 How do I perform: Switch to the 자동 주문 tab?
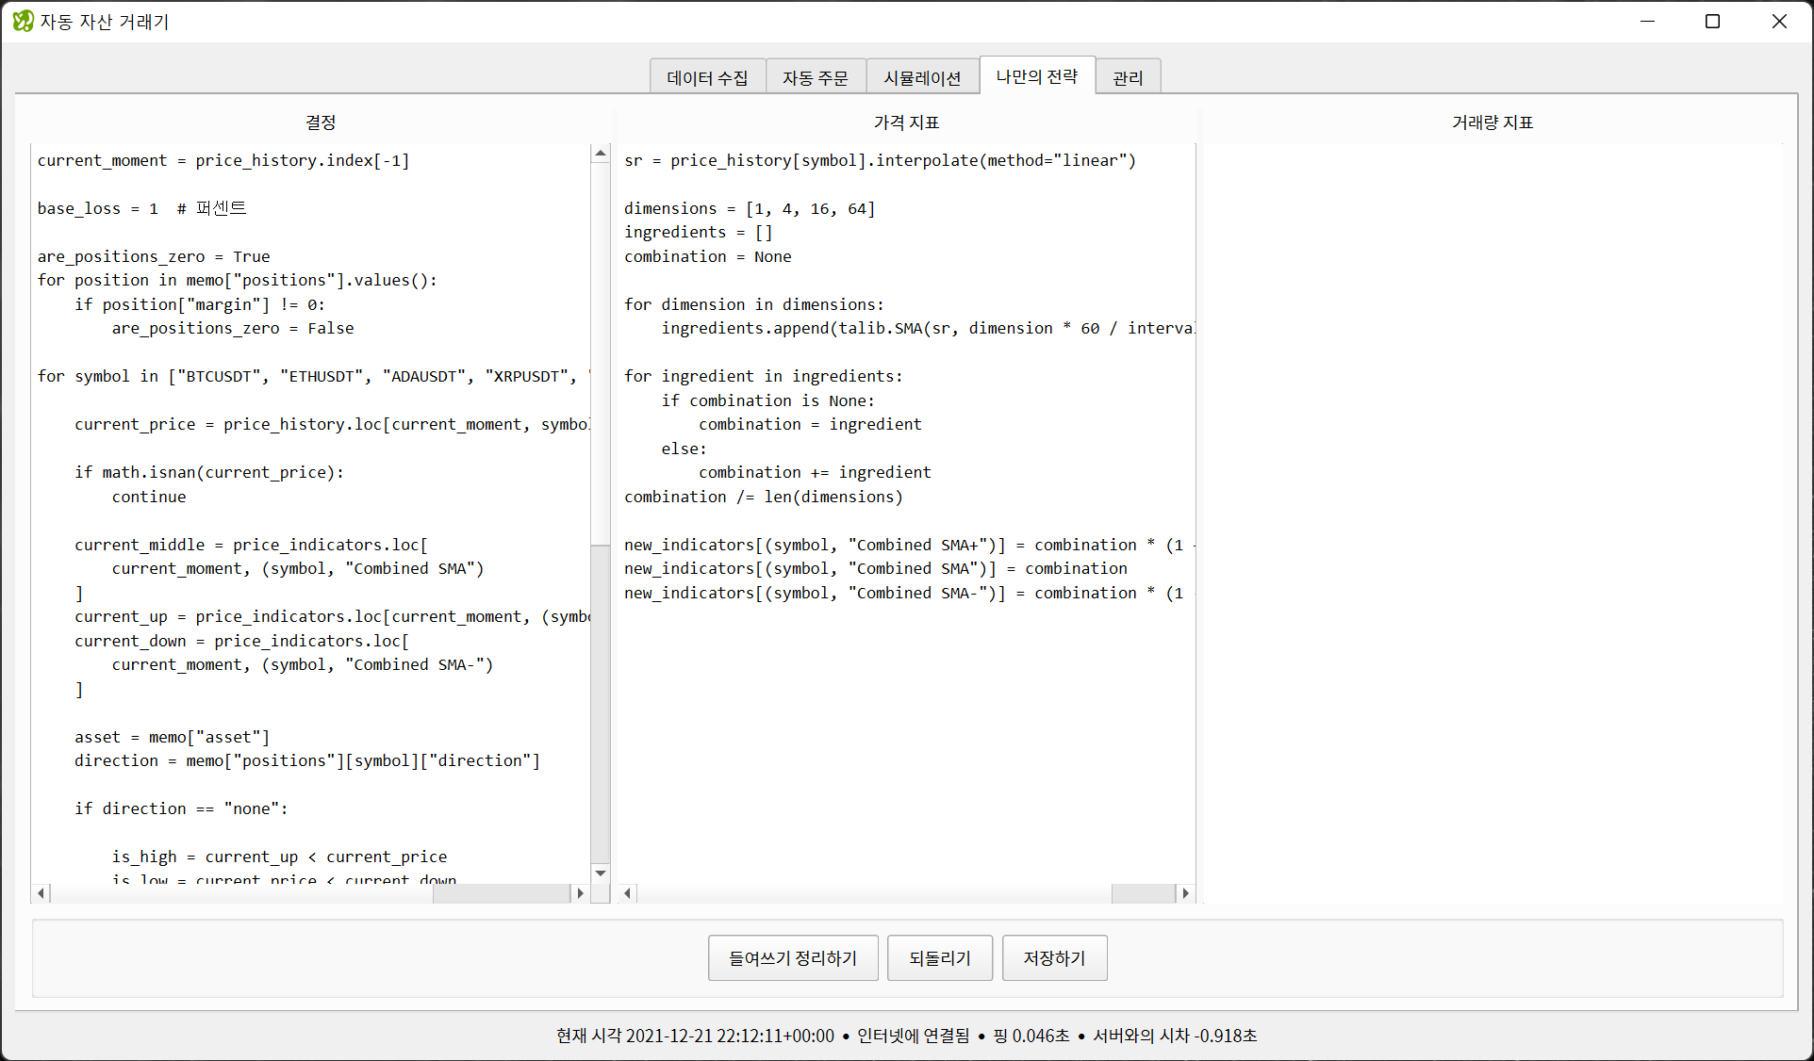coord(815,77)
